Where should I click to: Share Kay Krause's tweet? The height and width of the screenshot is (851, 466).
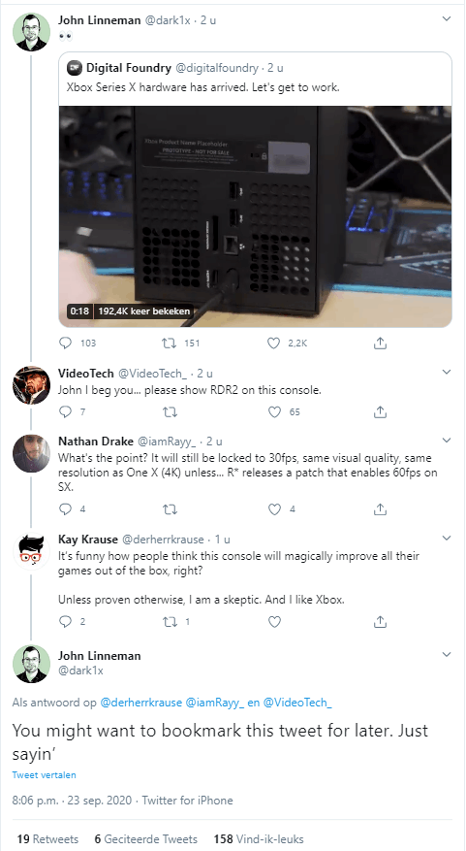point(381,621)
